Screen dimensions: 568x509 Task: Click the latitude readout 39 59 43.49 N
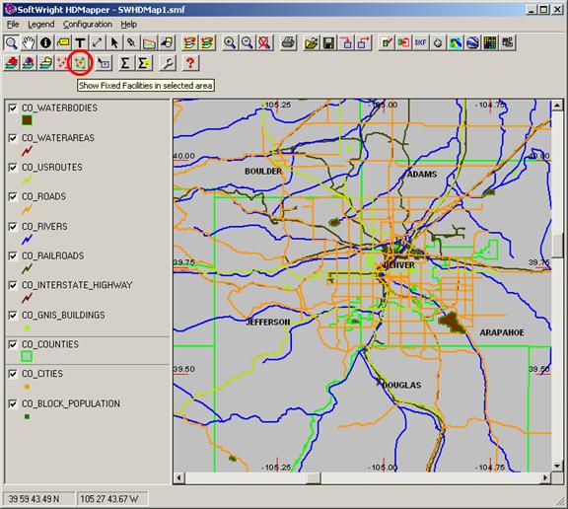38,499
